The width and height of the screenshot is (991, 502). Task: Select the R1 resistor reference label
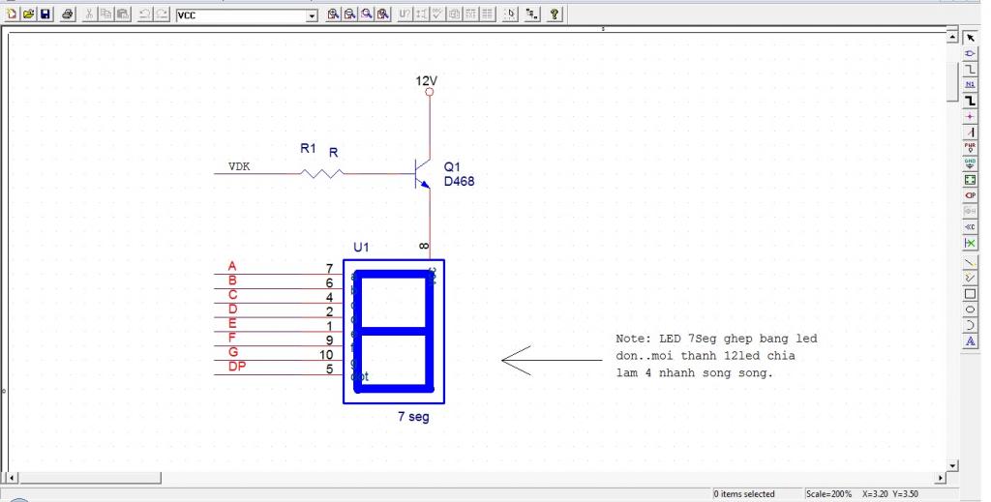click(308, 148)
